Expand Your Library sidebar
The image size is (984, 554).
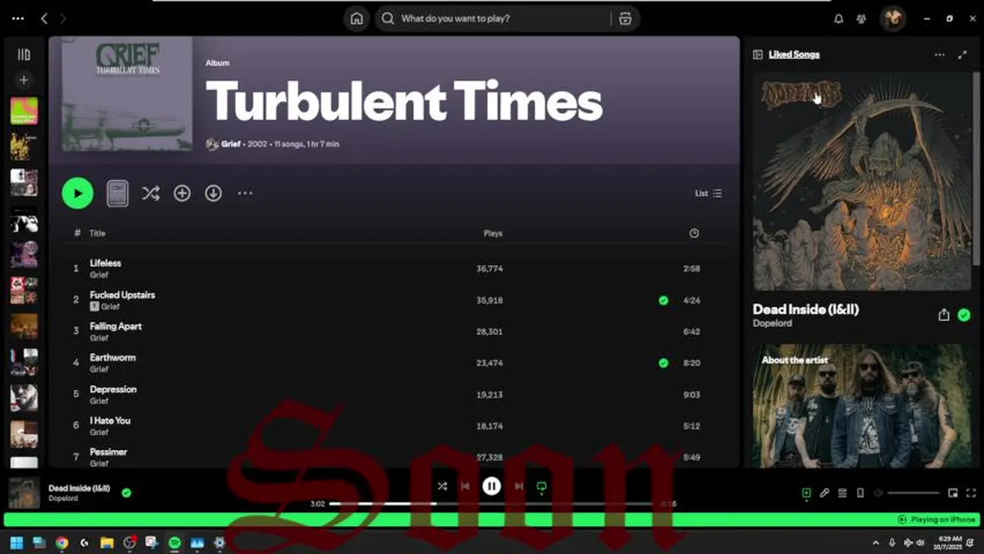tap(24, 55)
